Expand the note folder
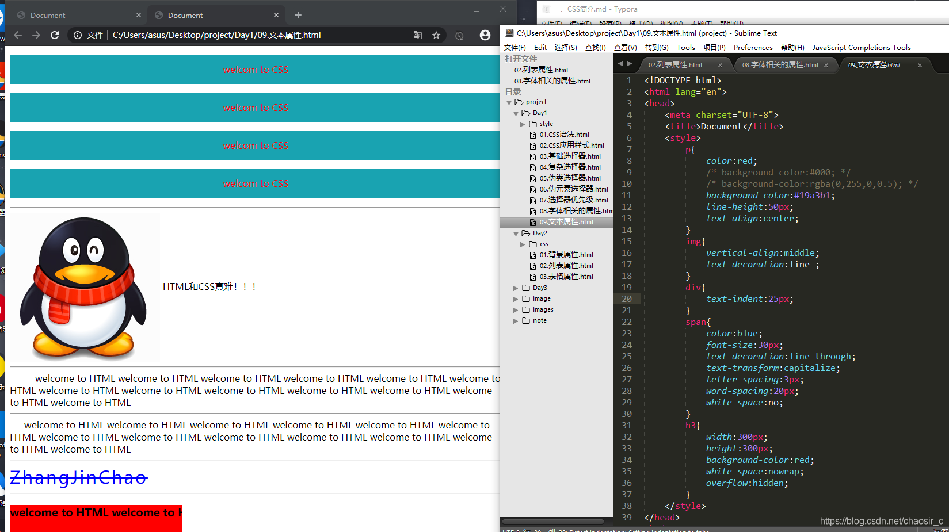This screenshot has width=949, height=532. (x=516, y=321)
